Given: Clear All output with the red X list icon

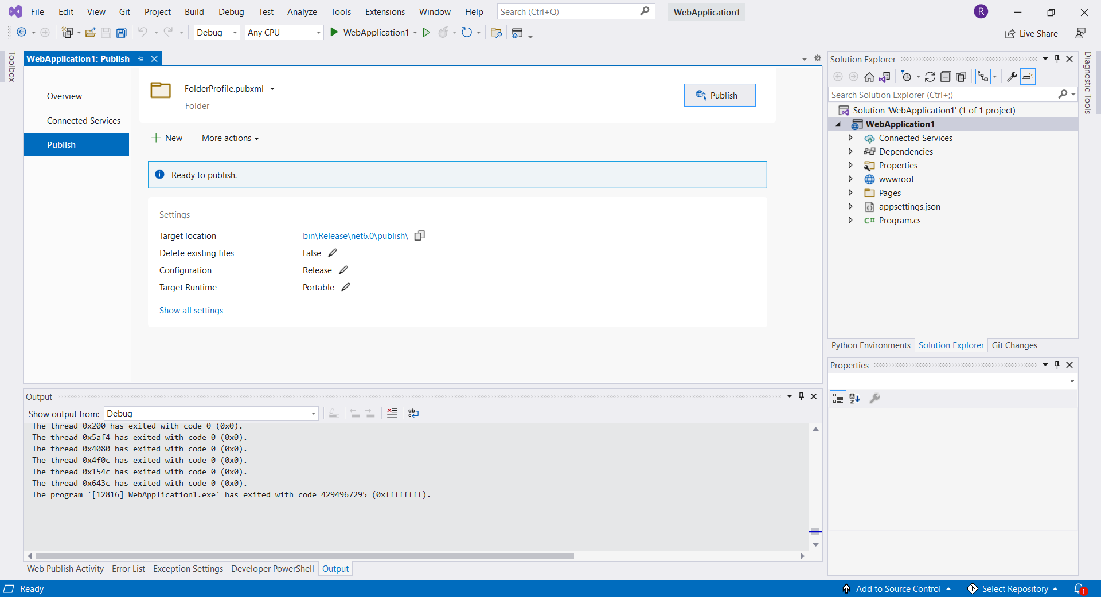Looking at the screenshot, I should point(392,413).
